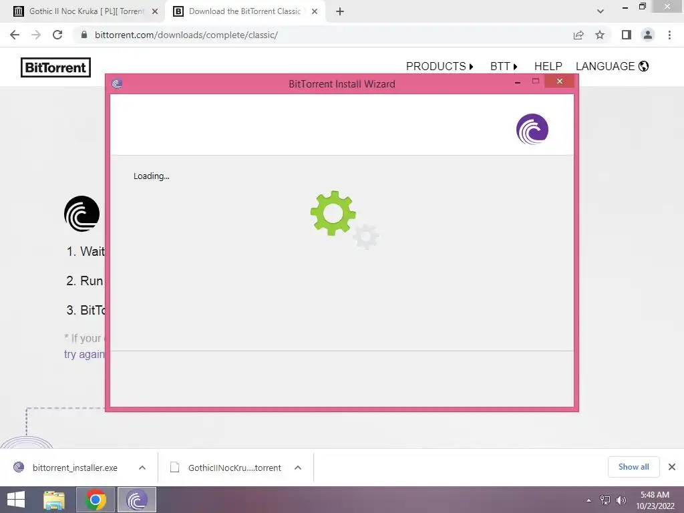Close the BitTorrent Install Wizard window
The image size is (684, 513).
click(560, 81)
